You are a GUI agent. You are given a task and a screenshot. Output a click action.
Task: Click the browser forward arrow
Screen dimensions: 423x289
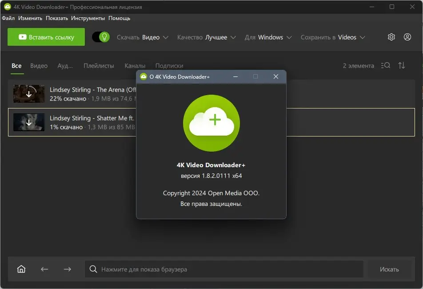68,269
